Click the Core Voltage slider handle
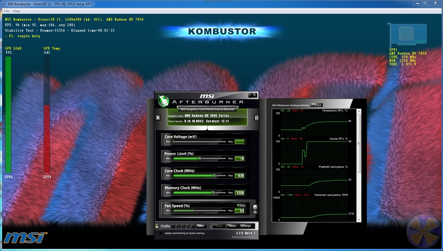443x251 pixels. pyautogui.click(x=173, y=141)
